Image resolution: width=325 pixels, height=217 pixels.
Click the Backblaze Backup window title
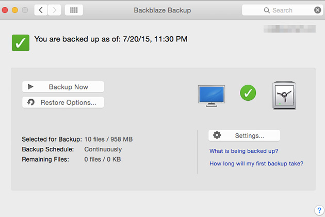point(163,10)
